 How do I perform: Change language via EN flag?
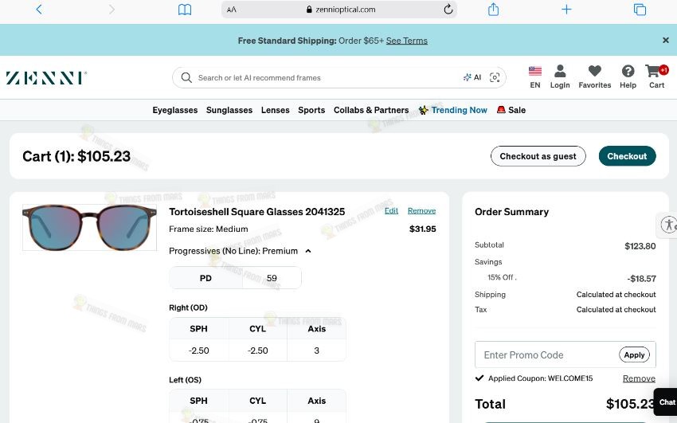pyautogui.click(x=535, y=77)
